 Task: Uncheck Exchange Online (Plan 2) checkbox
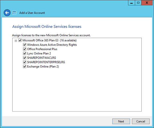click(x=25, y=66)
